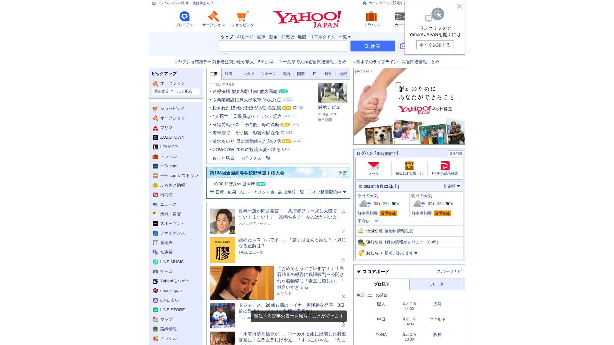The width and height of the screenshot is (614, 345).
Task: Open the daily treasure box lottery icon
Action: (409, 169)
